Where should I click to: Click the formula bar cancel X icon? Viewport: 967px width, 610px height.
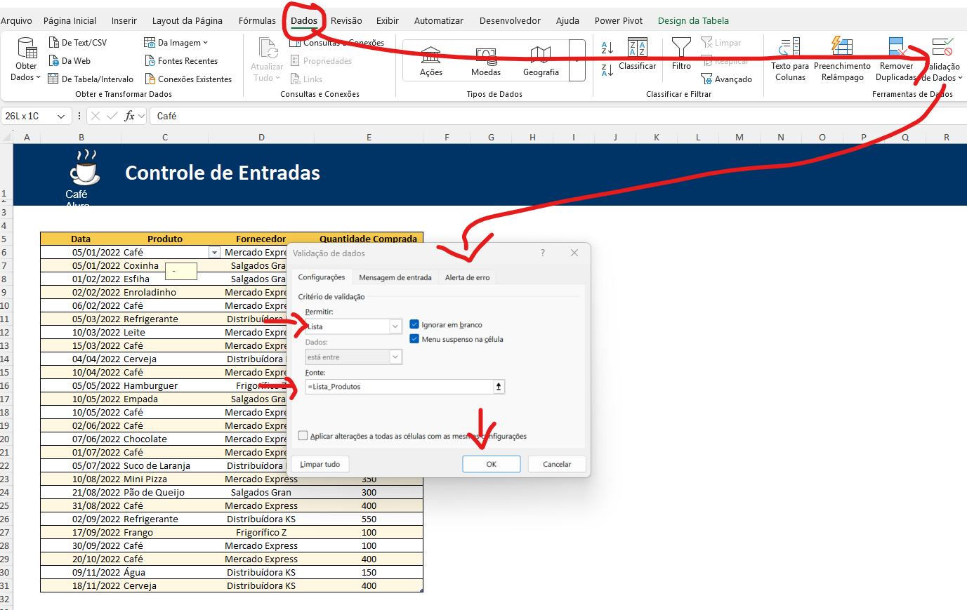tap(96, 116)
